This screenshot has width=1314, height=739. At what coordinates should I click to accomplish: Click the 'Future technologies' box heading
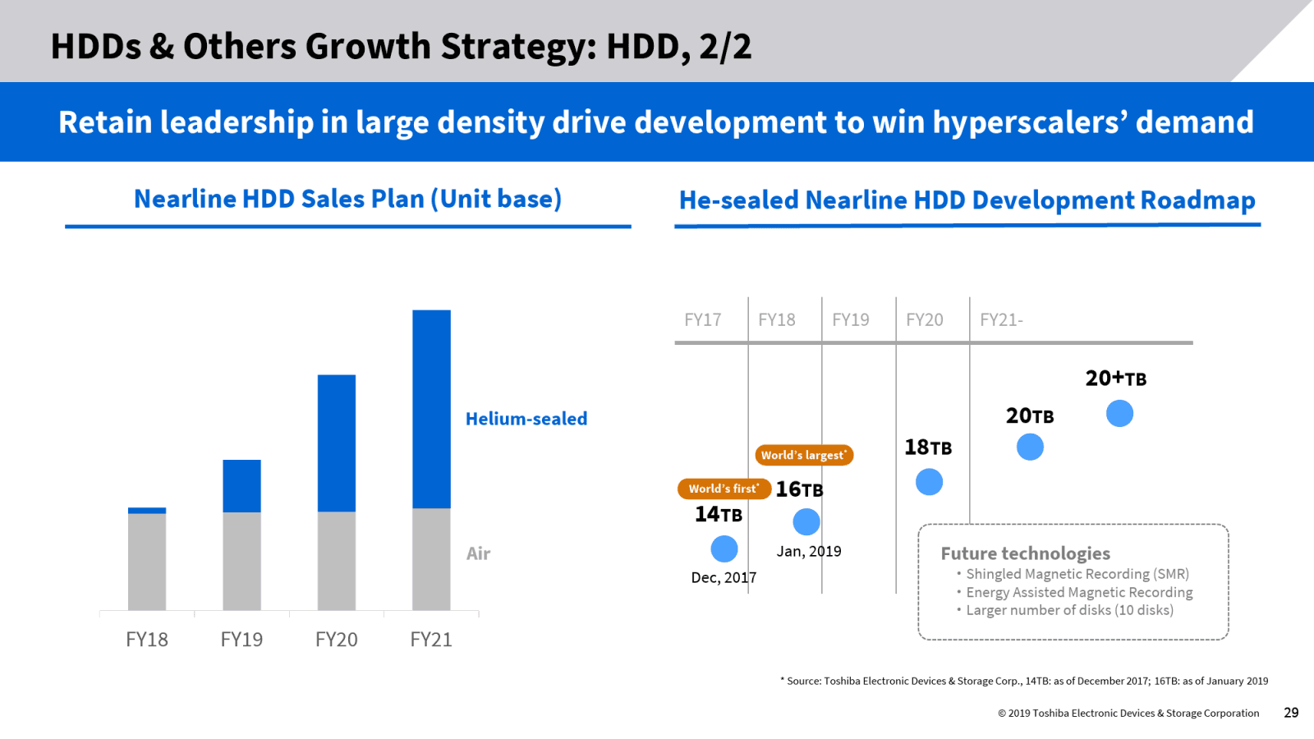pos(1026,553)
